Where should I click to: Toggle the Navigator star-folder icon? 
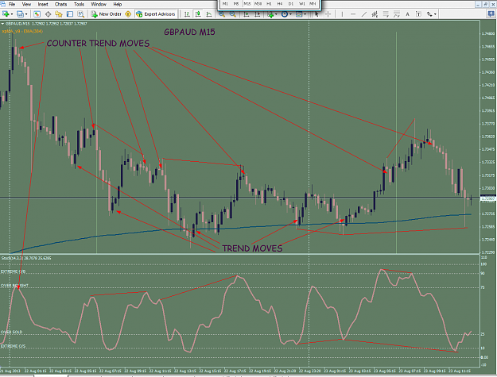(59, 14)
